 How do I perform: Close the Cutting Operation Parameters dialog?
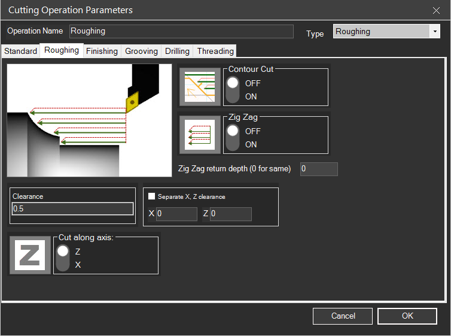(x=436, y=11)
